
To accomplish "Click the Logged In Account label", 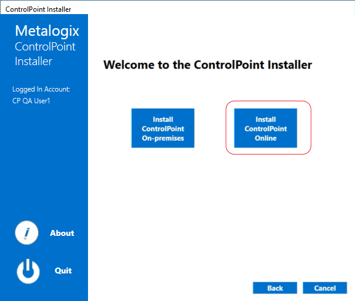I will [x=41, y=89].
